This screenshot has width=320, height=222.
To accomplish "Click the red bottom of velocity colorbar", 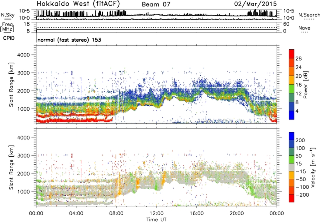I will [x=292, y=198].
